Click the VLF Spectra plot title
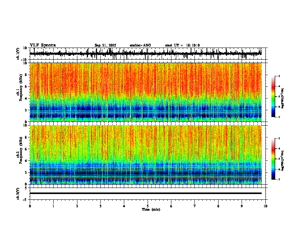 (x=43, y=45)
